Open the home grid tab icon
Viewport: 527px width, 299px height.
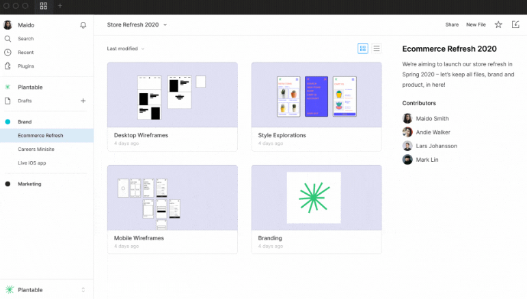44,6
